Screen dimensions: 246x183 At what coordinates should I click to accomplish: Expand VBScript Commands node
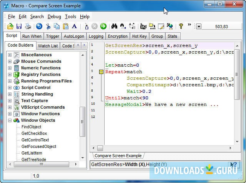(10, 107)
